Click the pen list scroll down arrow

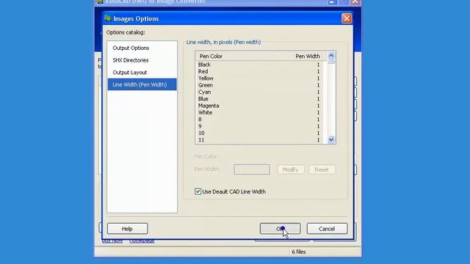(331, 140)
